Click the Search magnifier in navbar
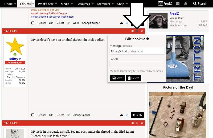 pos(200,4)
